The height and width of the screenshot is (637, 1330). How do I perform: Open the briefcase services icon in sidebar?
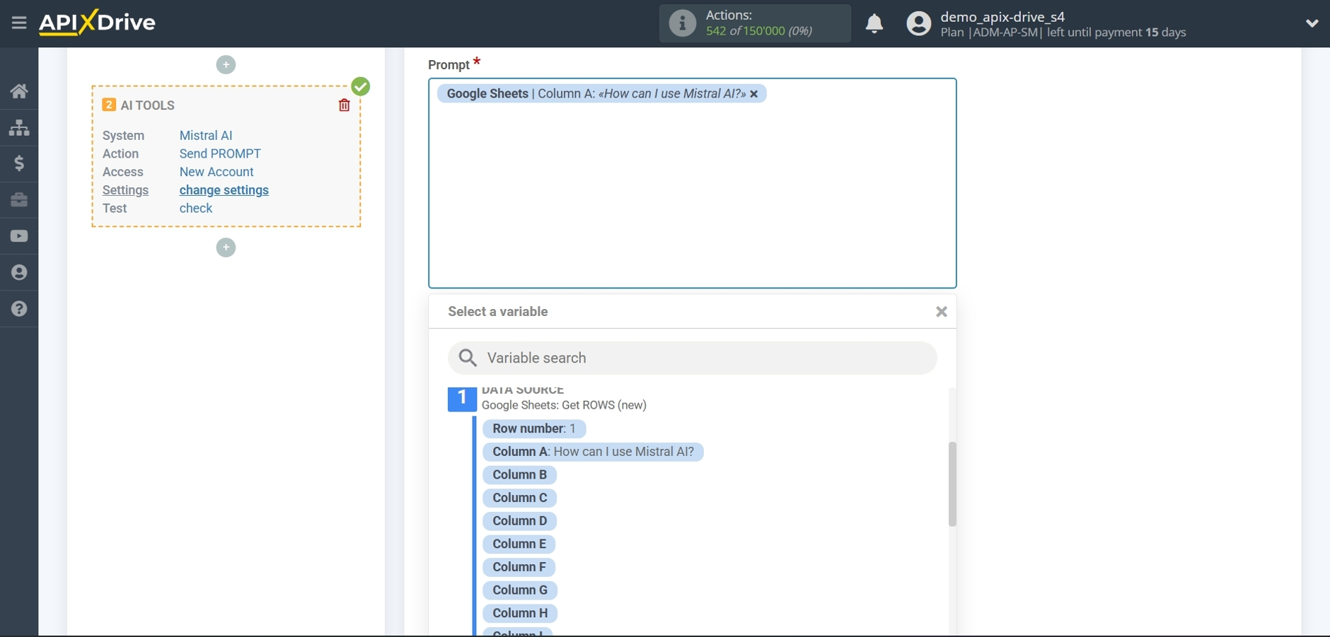pyautogui.click(x=18, y=200)
